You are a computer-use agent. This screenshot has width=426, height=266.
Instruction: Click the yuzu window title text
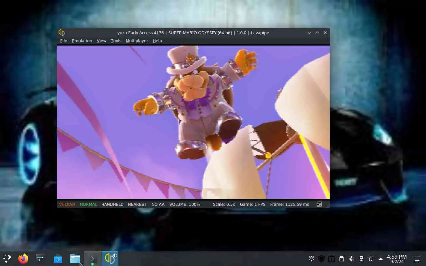(x=193, y=33)
